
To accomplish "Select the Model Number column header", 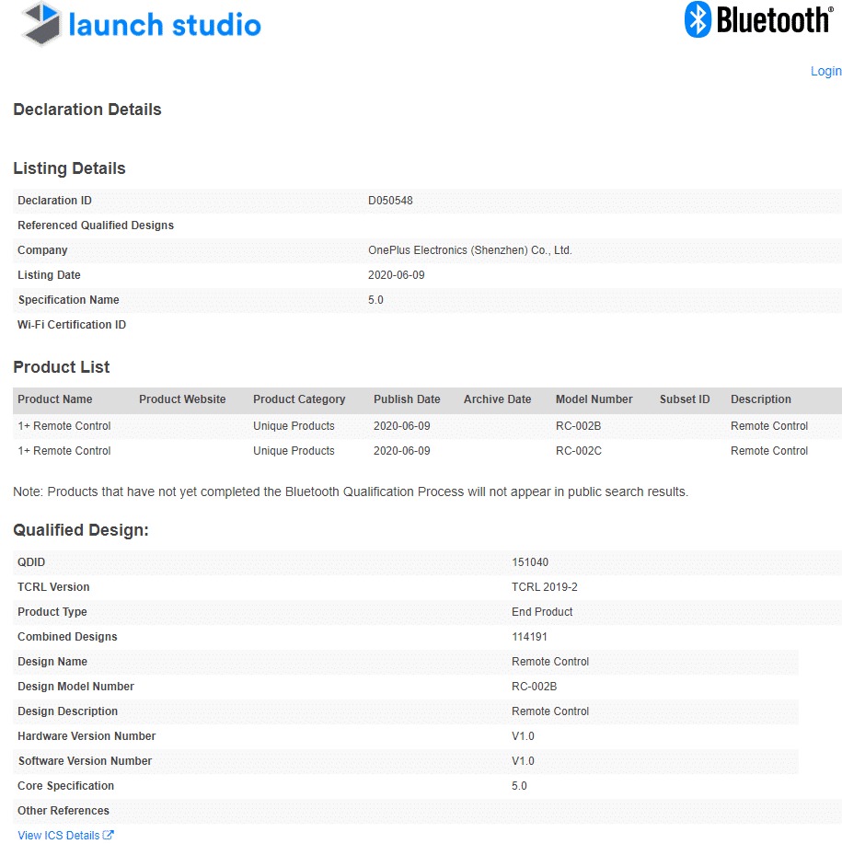I will [x=594, y=399].
